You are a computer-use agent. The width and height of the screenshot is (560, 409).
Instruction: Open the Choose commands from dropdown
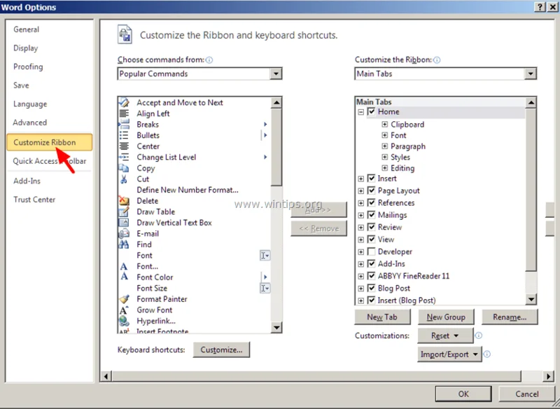[276, 74]
